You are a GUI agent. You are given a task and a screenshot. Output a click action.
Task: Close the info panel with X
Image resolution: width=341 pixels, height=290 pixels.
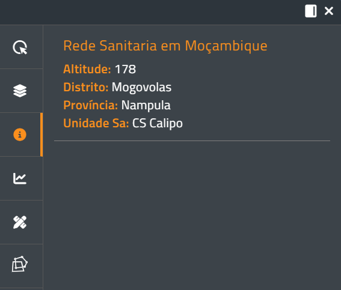point(329,11)
